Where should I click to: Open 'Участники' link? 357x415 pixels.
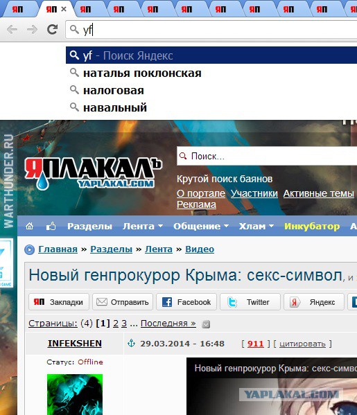point(254,193)
